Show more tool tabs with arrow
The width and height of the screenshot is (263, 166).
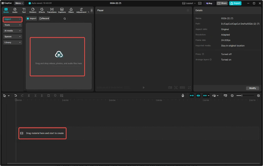pyautogui.click(x=92, y=10)
